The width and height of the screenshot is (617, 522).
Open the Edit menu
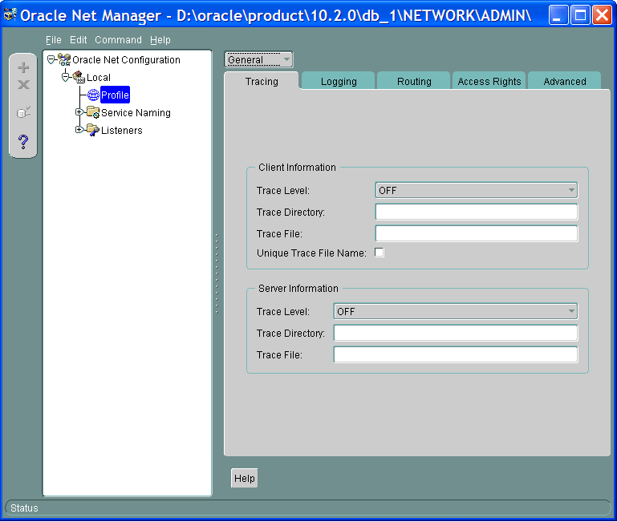click(x=79, y=40)
